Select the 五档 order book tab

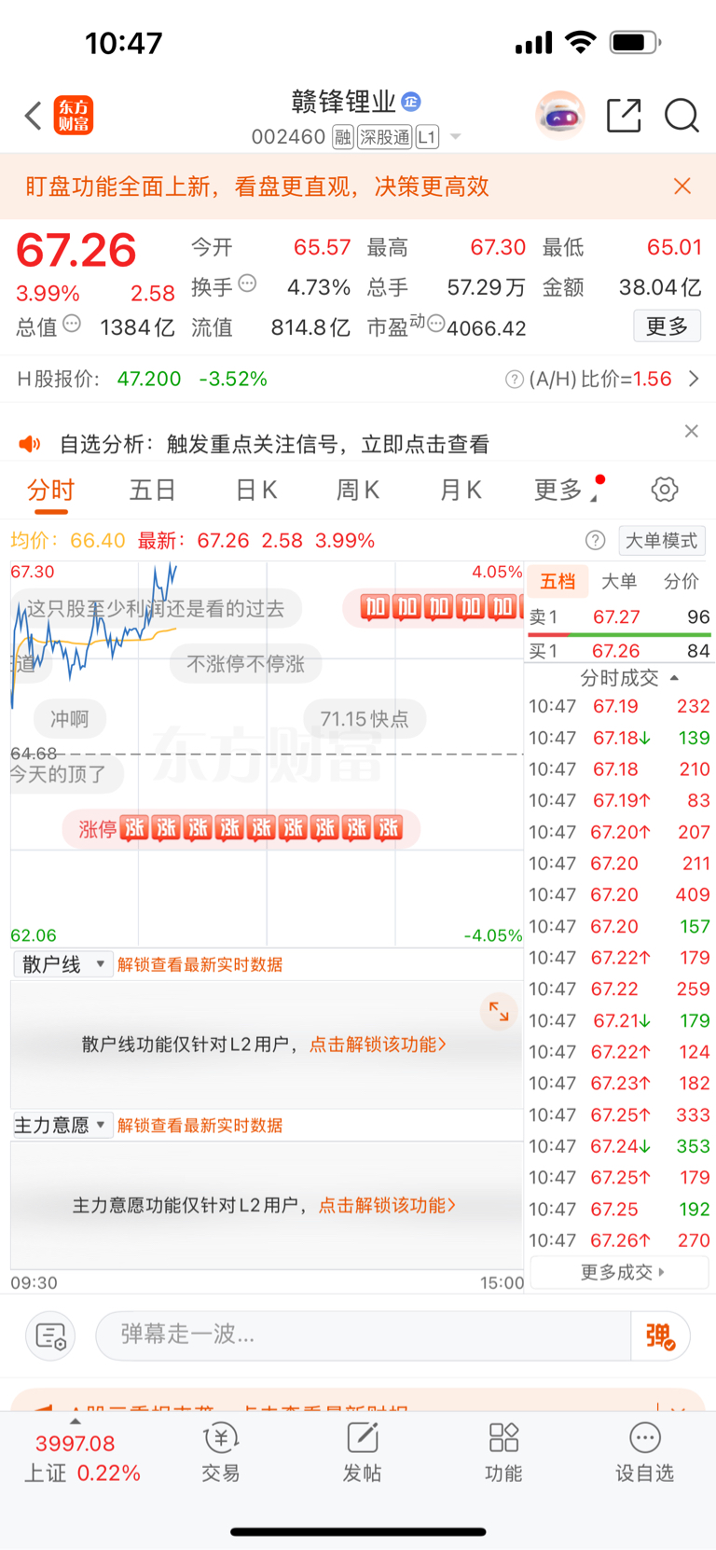(x=558, y=581)
